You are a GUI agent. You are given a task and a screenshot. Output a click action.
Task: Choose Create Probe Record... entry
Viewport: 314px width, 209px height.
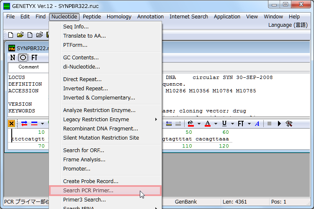pos(106,181)
